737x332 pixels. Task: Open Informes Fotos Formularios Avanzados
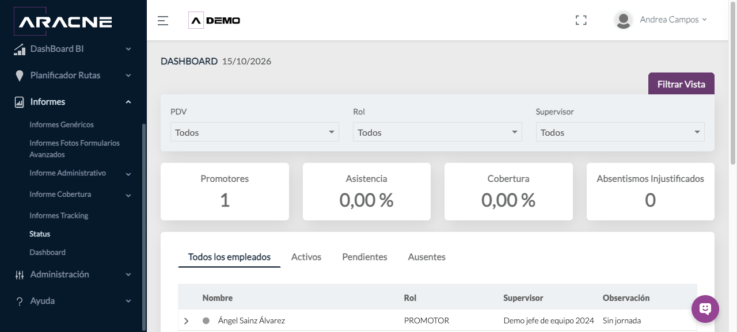[x=74, y=148]
